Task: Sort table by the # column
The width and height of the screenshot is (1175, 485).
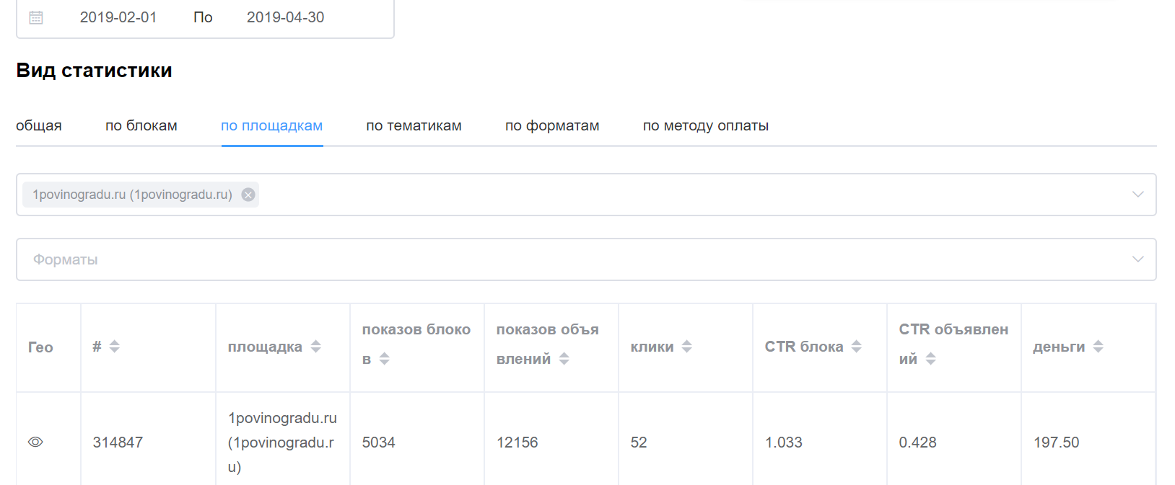Action: pyautogui.click(x=114, y=347)
